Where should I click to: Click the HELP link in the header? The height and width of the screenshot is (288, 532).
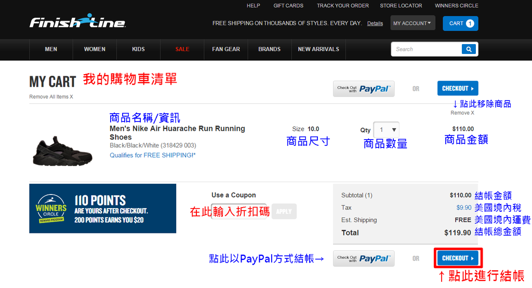click(253, 6)
